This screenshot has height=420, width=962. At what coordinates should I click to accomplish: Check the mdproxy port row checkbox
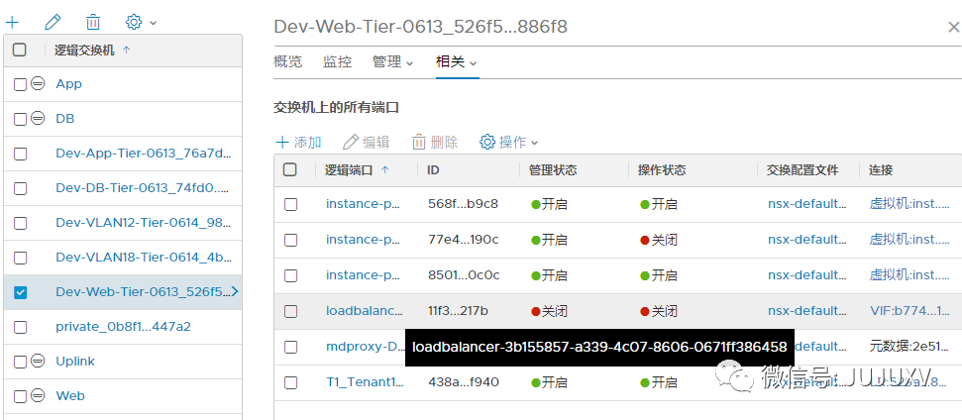(x=291, y=347)
